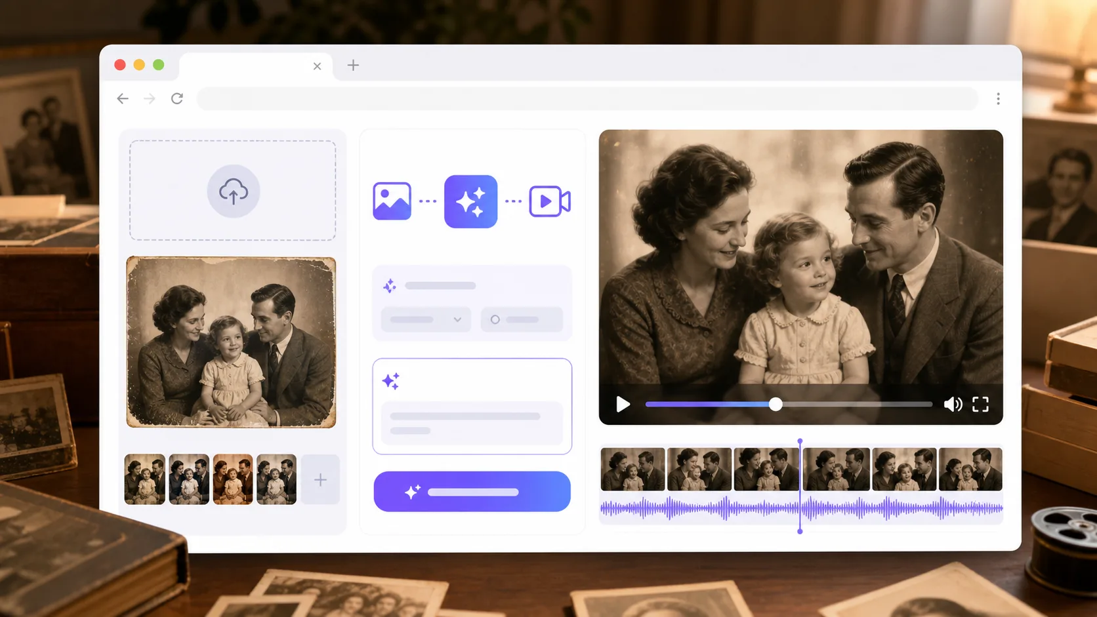Click the yellow minimize window dot

[139, 65]
